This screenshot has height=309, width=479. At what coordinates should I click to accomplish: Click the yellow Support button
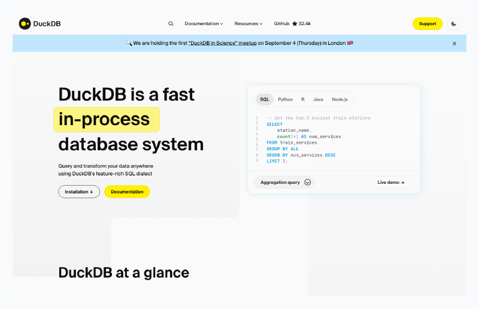[x=428, y=24]
